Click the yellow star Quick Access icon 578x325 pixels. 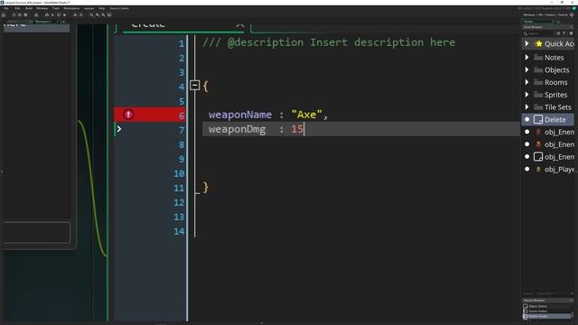click(539, 44)
